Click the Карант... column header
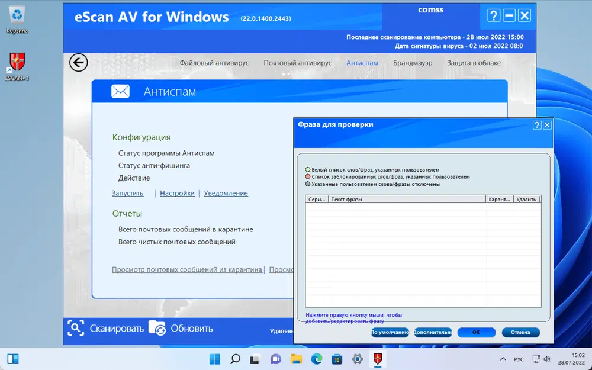 click(499, 200)
